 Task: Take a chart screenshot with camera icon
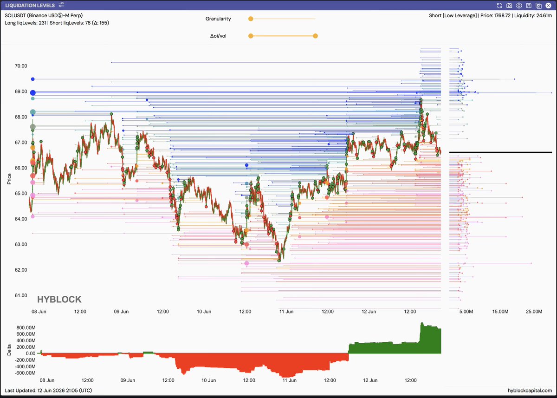point(509,6)
